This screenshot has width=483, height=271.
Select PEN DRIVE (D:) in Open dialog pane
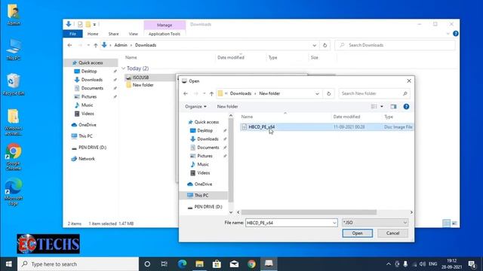coord(208,207)
